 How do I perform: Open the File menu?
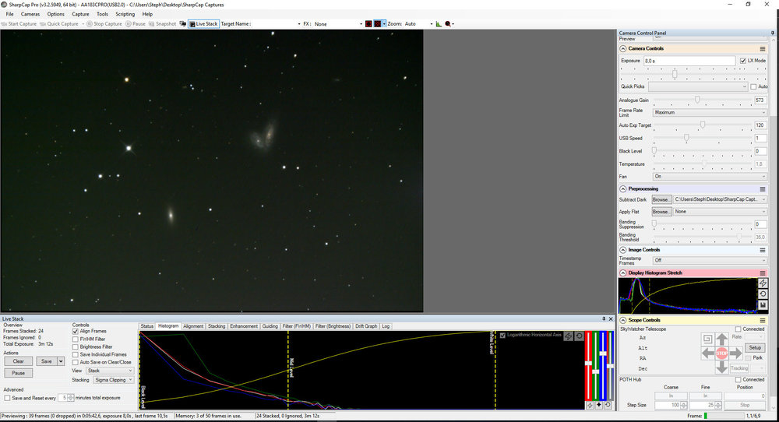9,14
